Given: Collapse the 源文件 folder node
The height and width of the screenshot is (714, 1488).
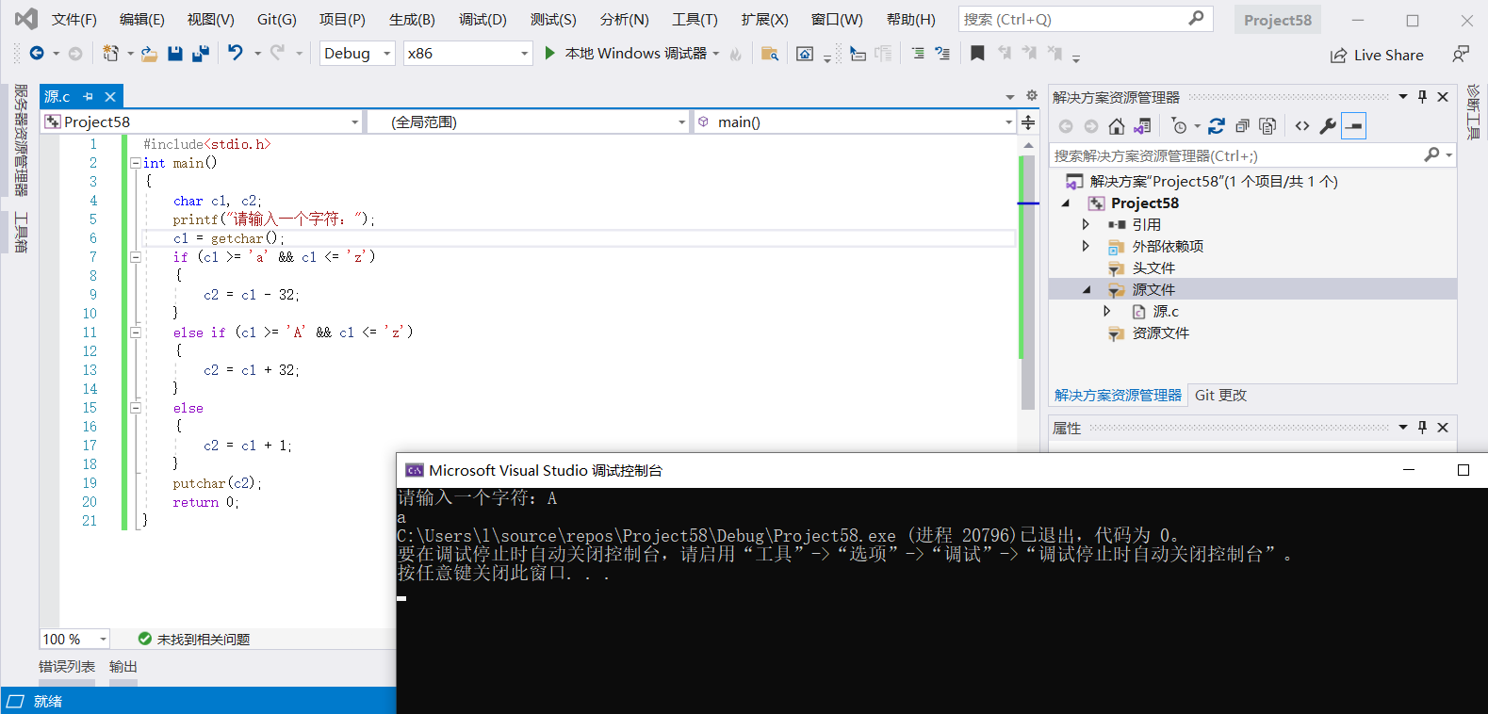Looking at the screenshot, I should click(x=1087, y=289).
